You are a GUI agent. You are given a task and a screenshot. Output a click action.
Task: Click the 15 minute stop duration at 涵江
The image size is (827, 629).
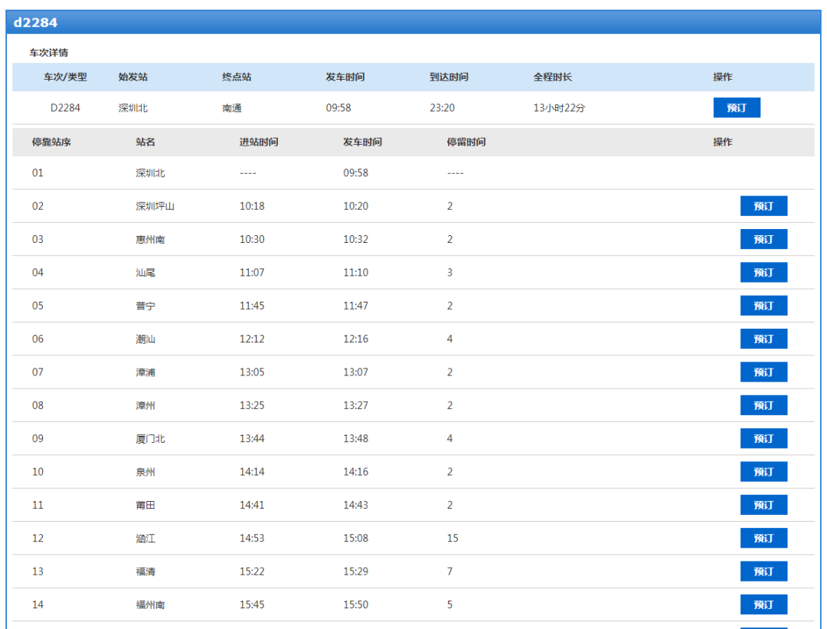click(x=453, y=539)
